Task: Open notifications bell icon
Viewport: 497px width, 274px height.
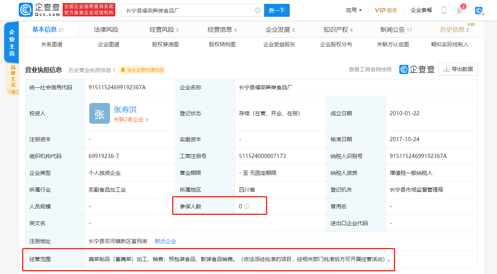Action: [x=459, y=11]
